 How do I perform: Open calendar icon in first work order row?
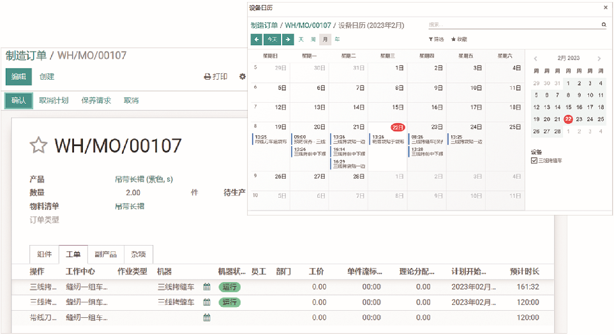(207, 287)
